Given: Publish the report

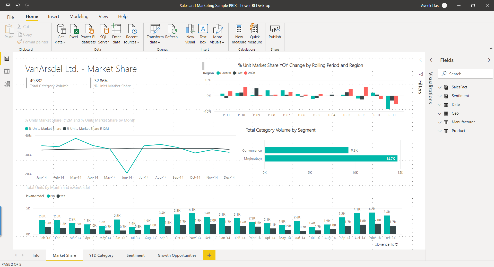Looking at the screenshot, I should point(275,31).
